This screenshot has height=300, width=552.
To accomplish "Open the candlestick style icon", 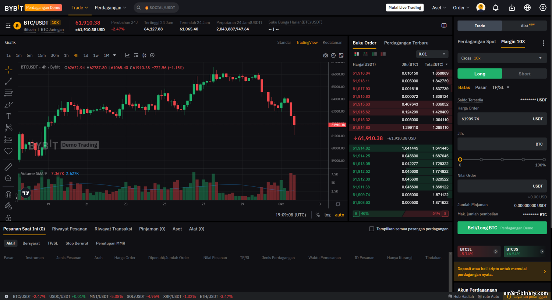I will [144, 56].
